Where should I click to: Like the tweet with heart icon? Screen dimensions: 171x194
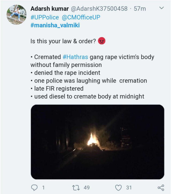click(x=118, y=188)
